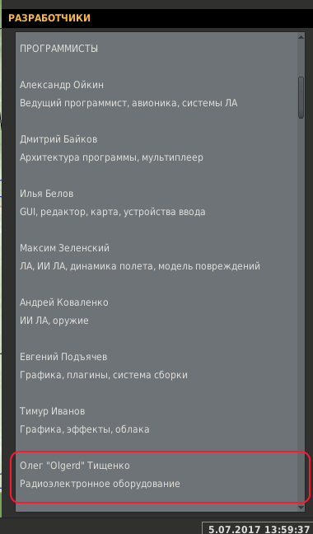Click the динамика полета description line
The height and width of the screenshot is (534, 313).
140,266
